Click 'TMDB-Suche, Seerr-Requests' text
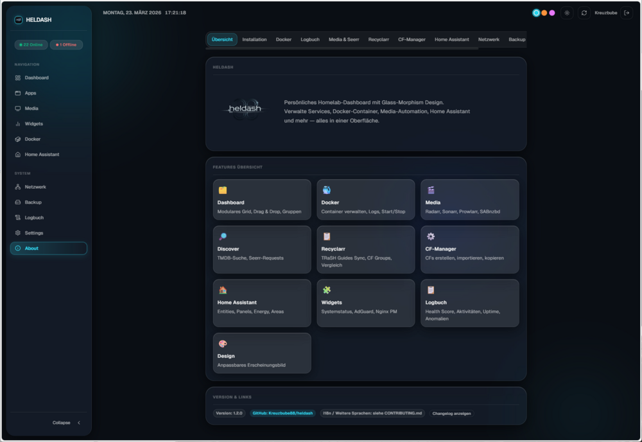Image resolution: width=642 pixels, height=442 pixels. [250, 258]
